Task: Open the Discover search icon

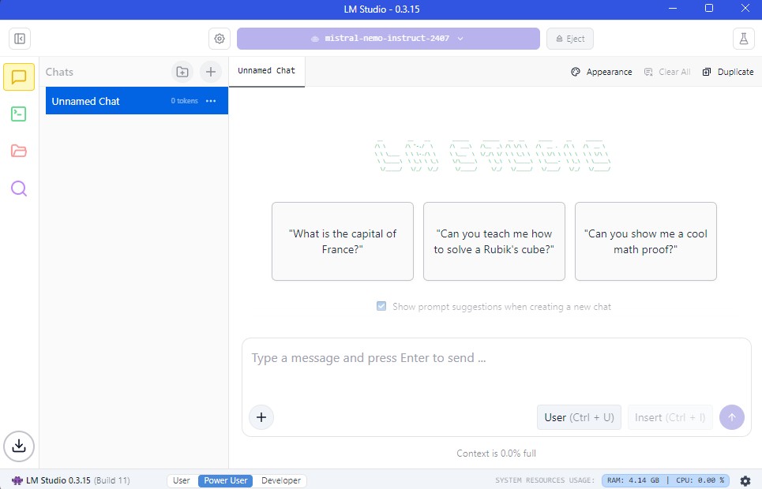Action: coord(19,188)
